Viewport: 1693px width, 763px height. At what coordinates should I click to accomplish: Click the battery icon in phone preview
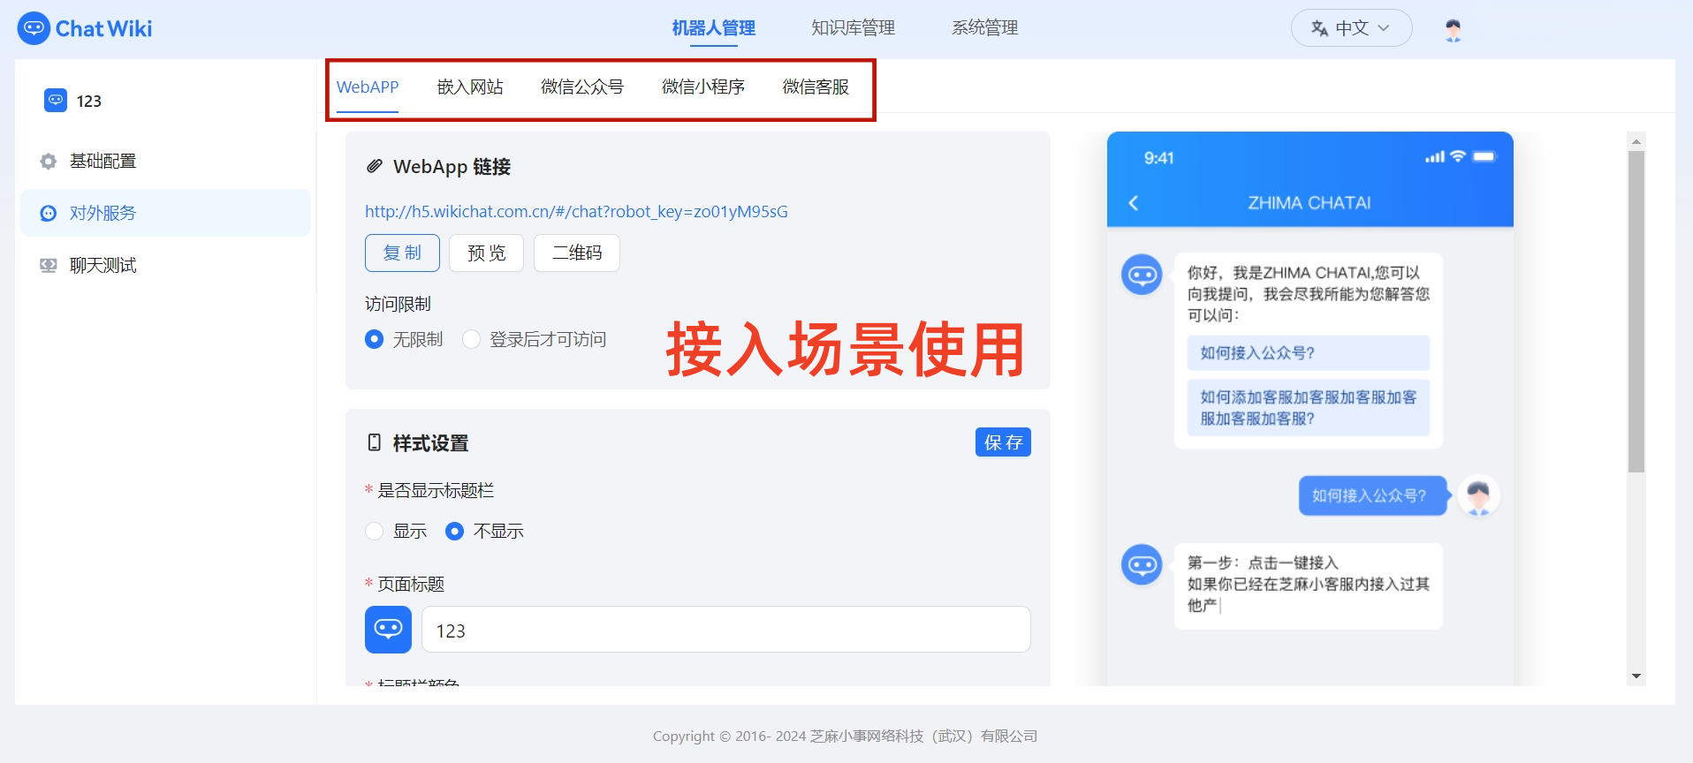1484,156
